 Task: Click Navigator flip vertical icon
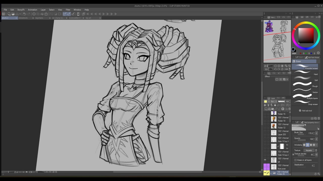pos(289,69)
